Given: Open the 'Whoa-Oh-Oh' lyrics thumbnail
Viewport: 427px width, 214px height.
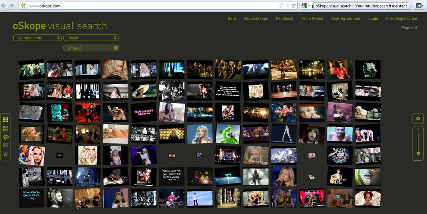Looking at the screenshot, I should (x=32, y=198).
